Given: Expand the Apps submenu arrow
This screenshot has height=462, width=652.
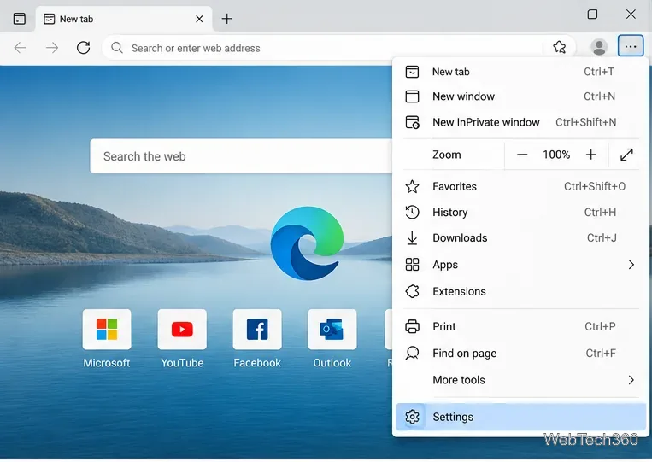Looking at the screenshot, I should coord(631,265).
